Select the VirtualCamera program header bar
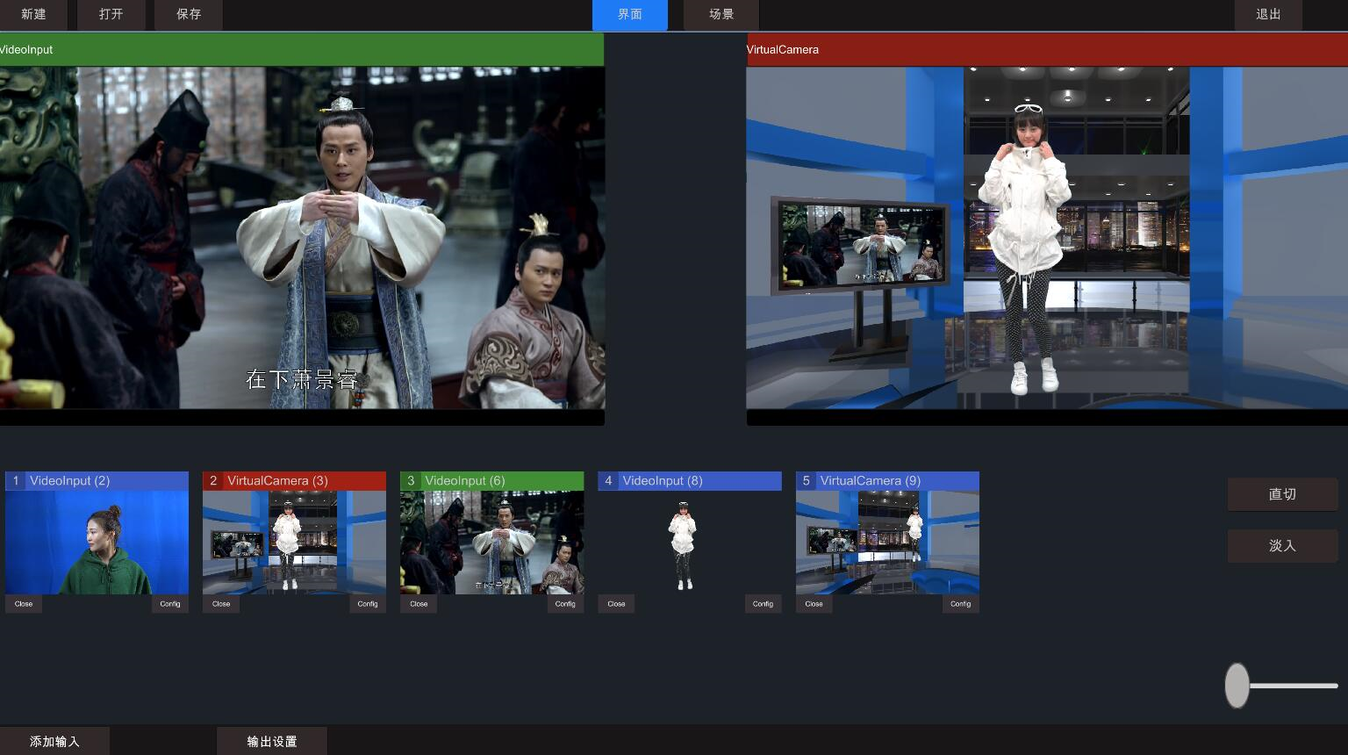The height and width of the screenshot is (755, 1348). 1047,50
